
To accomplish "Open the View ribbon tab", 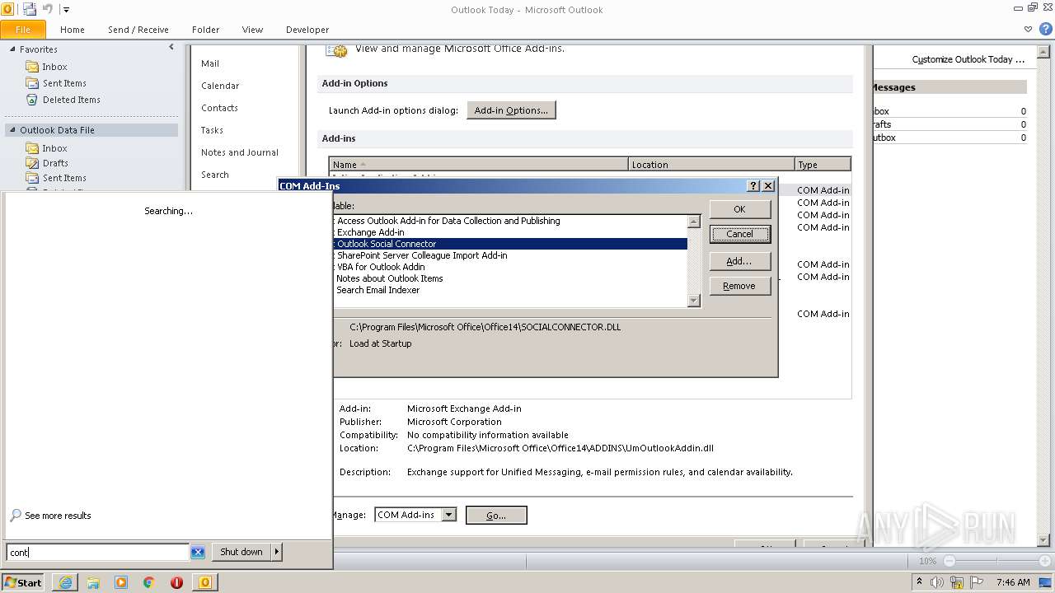I will [x=252, y=30].
